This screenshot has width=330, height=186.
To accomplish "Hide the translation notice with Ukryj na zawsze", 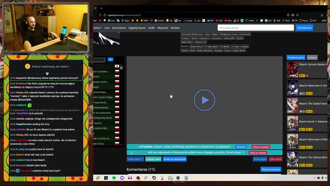I will [258, 153].
